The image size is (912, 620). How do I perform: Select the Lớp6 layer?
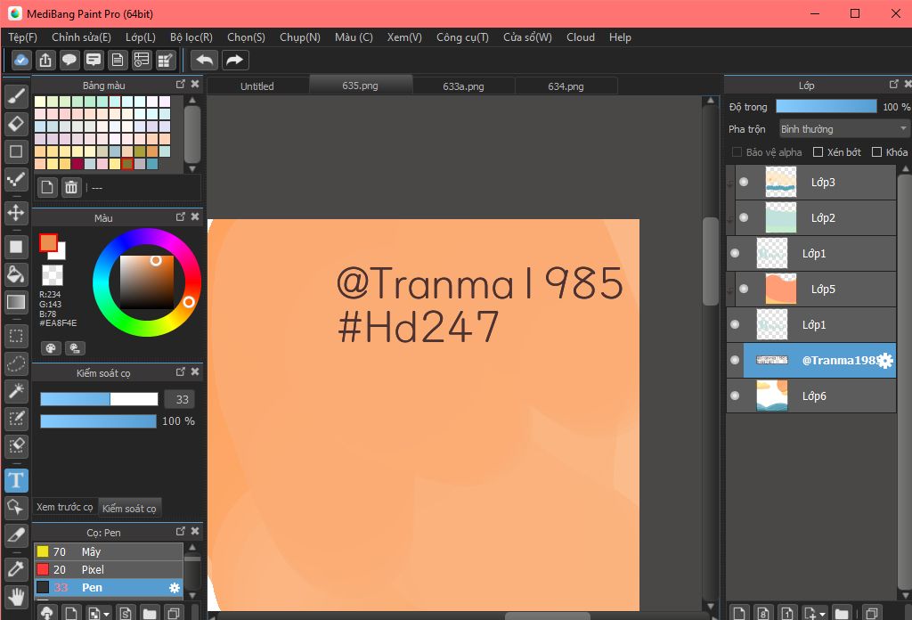[x=810, y=396]
